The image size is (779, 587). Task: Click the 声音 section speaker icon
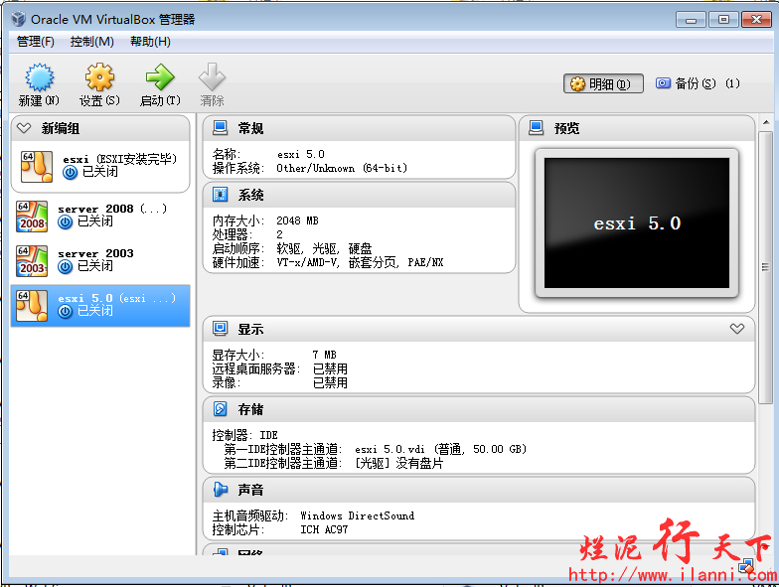click(220, 490)
